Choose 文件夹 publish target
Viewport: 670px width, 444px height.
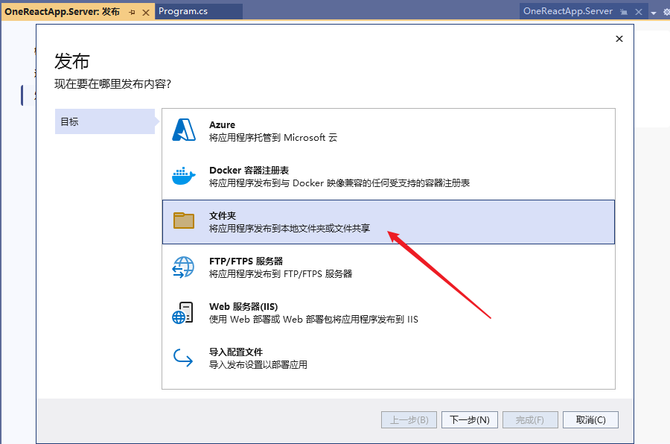(x=389, y=222)
